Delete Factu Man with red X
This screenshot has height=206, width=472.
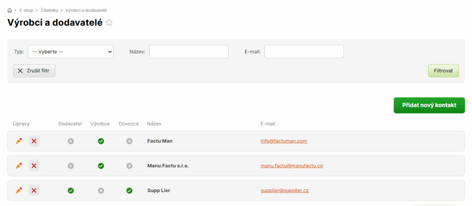[x=34, y=141]
